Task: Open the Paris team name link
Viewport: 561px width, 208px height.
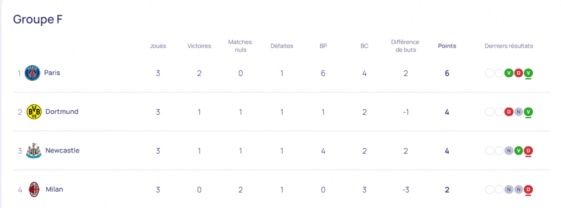Action: tap(52, 73)
